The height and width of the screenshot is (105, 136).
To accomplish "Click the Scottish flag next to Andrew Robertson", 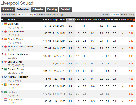I will pyautogui.click(x=6, y=77).
